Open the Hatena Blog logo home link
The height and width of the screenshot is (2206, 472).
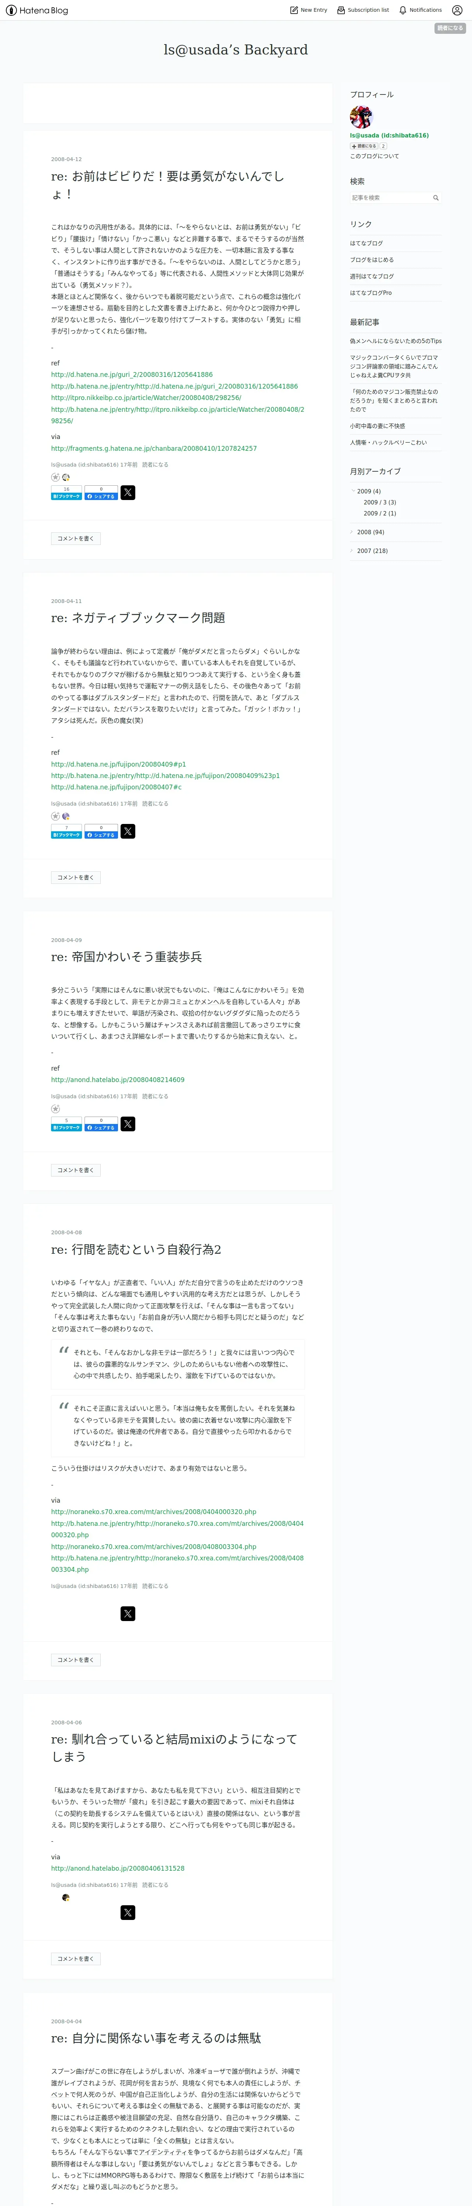click(37, 10)
